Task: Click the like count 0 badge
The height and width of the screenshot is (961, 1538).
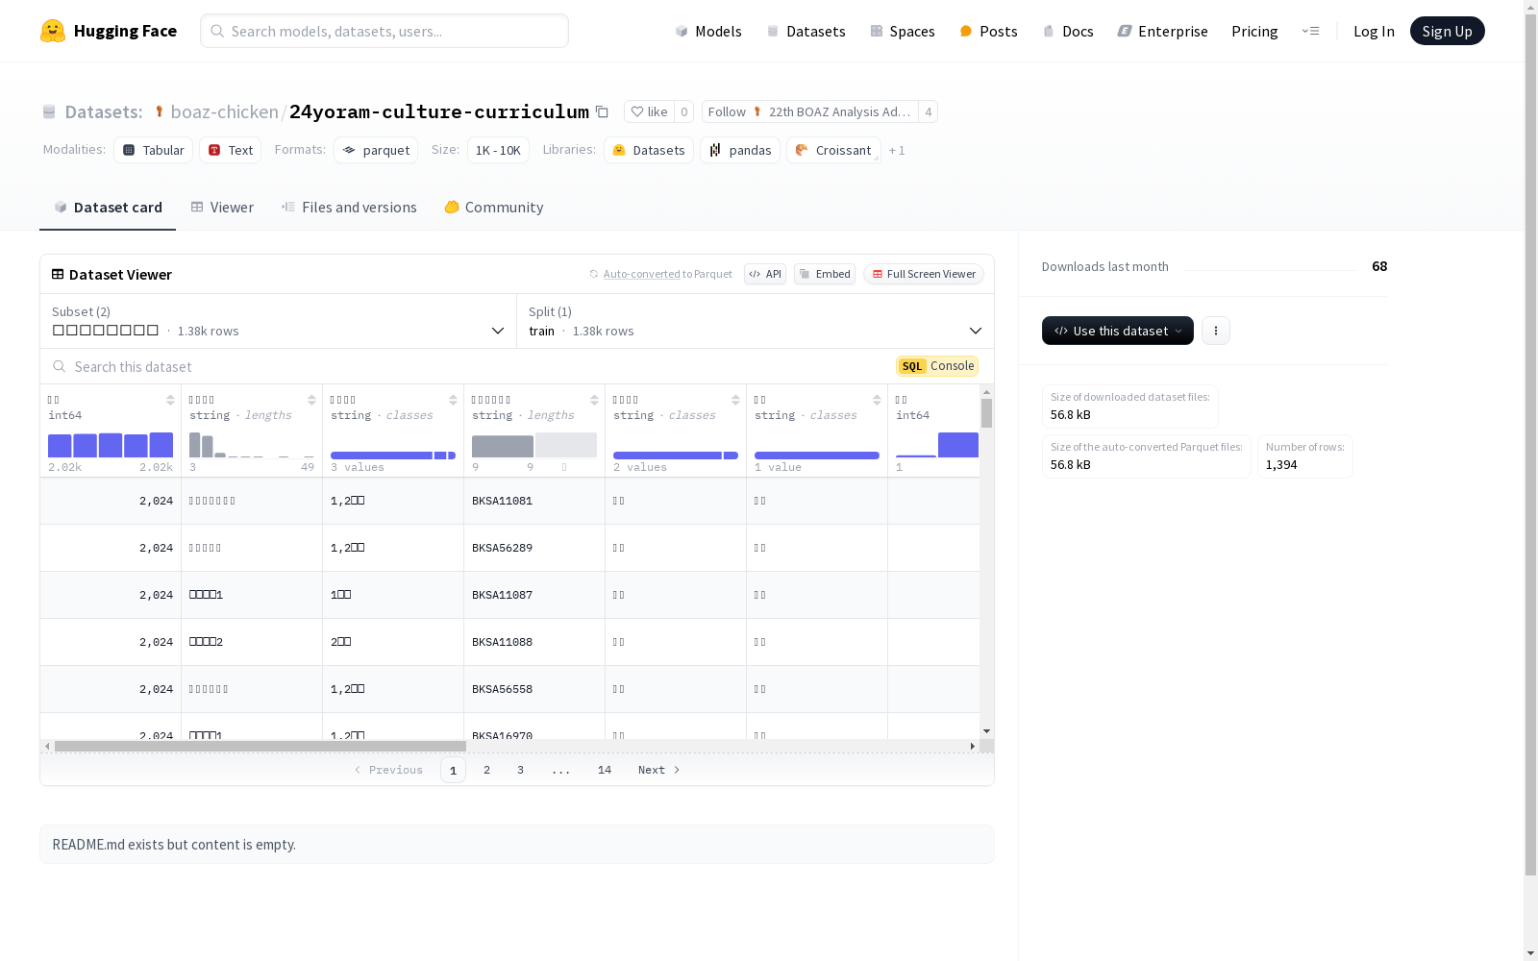Action: [x=684, y=111]
